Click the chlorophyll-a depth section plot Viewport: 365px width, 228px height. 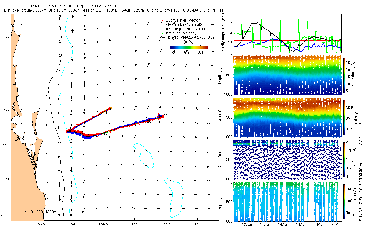coord(287,159)
